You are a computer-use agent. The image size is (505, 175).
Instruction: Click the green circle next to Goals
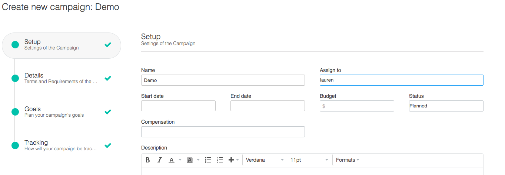pyautogui.click(x=15, y=112)
